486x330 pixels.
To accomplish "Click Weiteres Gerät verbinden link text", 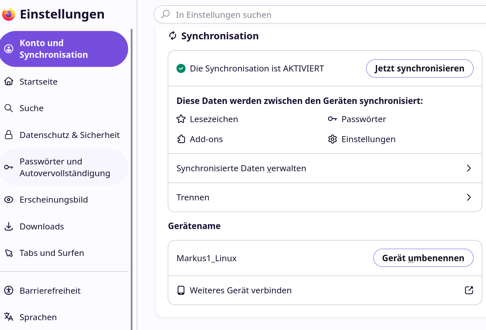I will coord(241,290).
